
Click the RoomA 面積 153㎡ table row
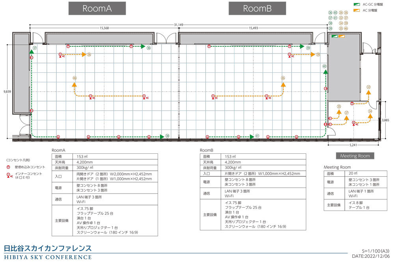(105, 156)
